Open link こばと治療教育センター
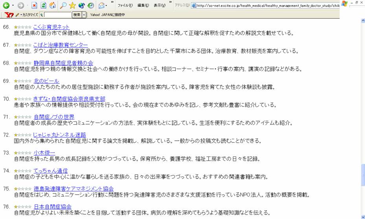 click(61, 45)
